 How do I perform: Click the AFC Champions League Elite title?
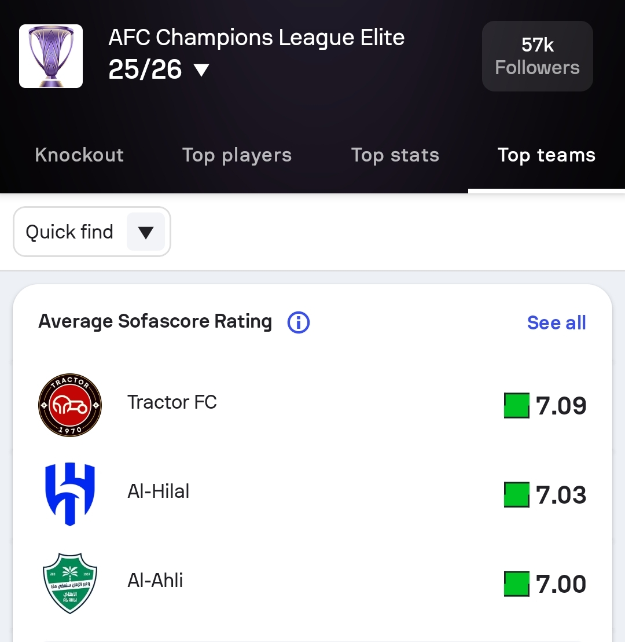(x=256, y=38)
